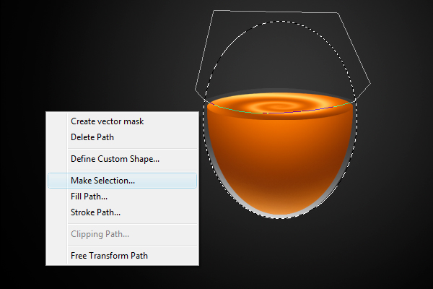Click the green-purple curved path across the liquid
This screenshot has width=433, height=289.
click(279, 113)
